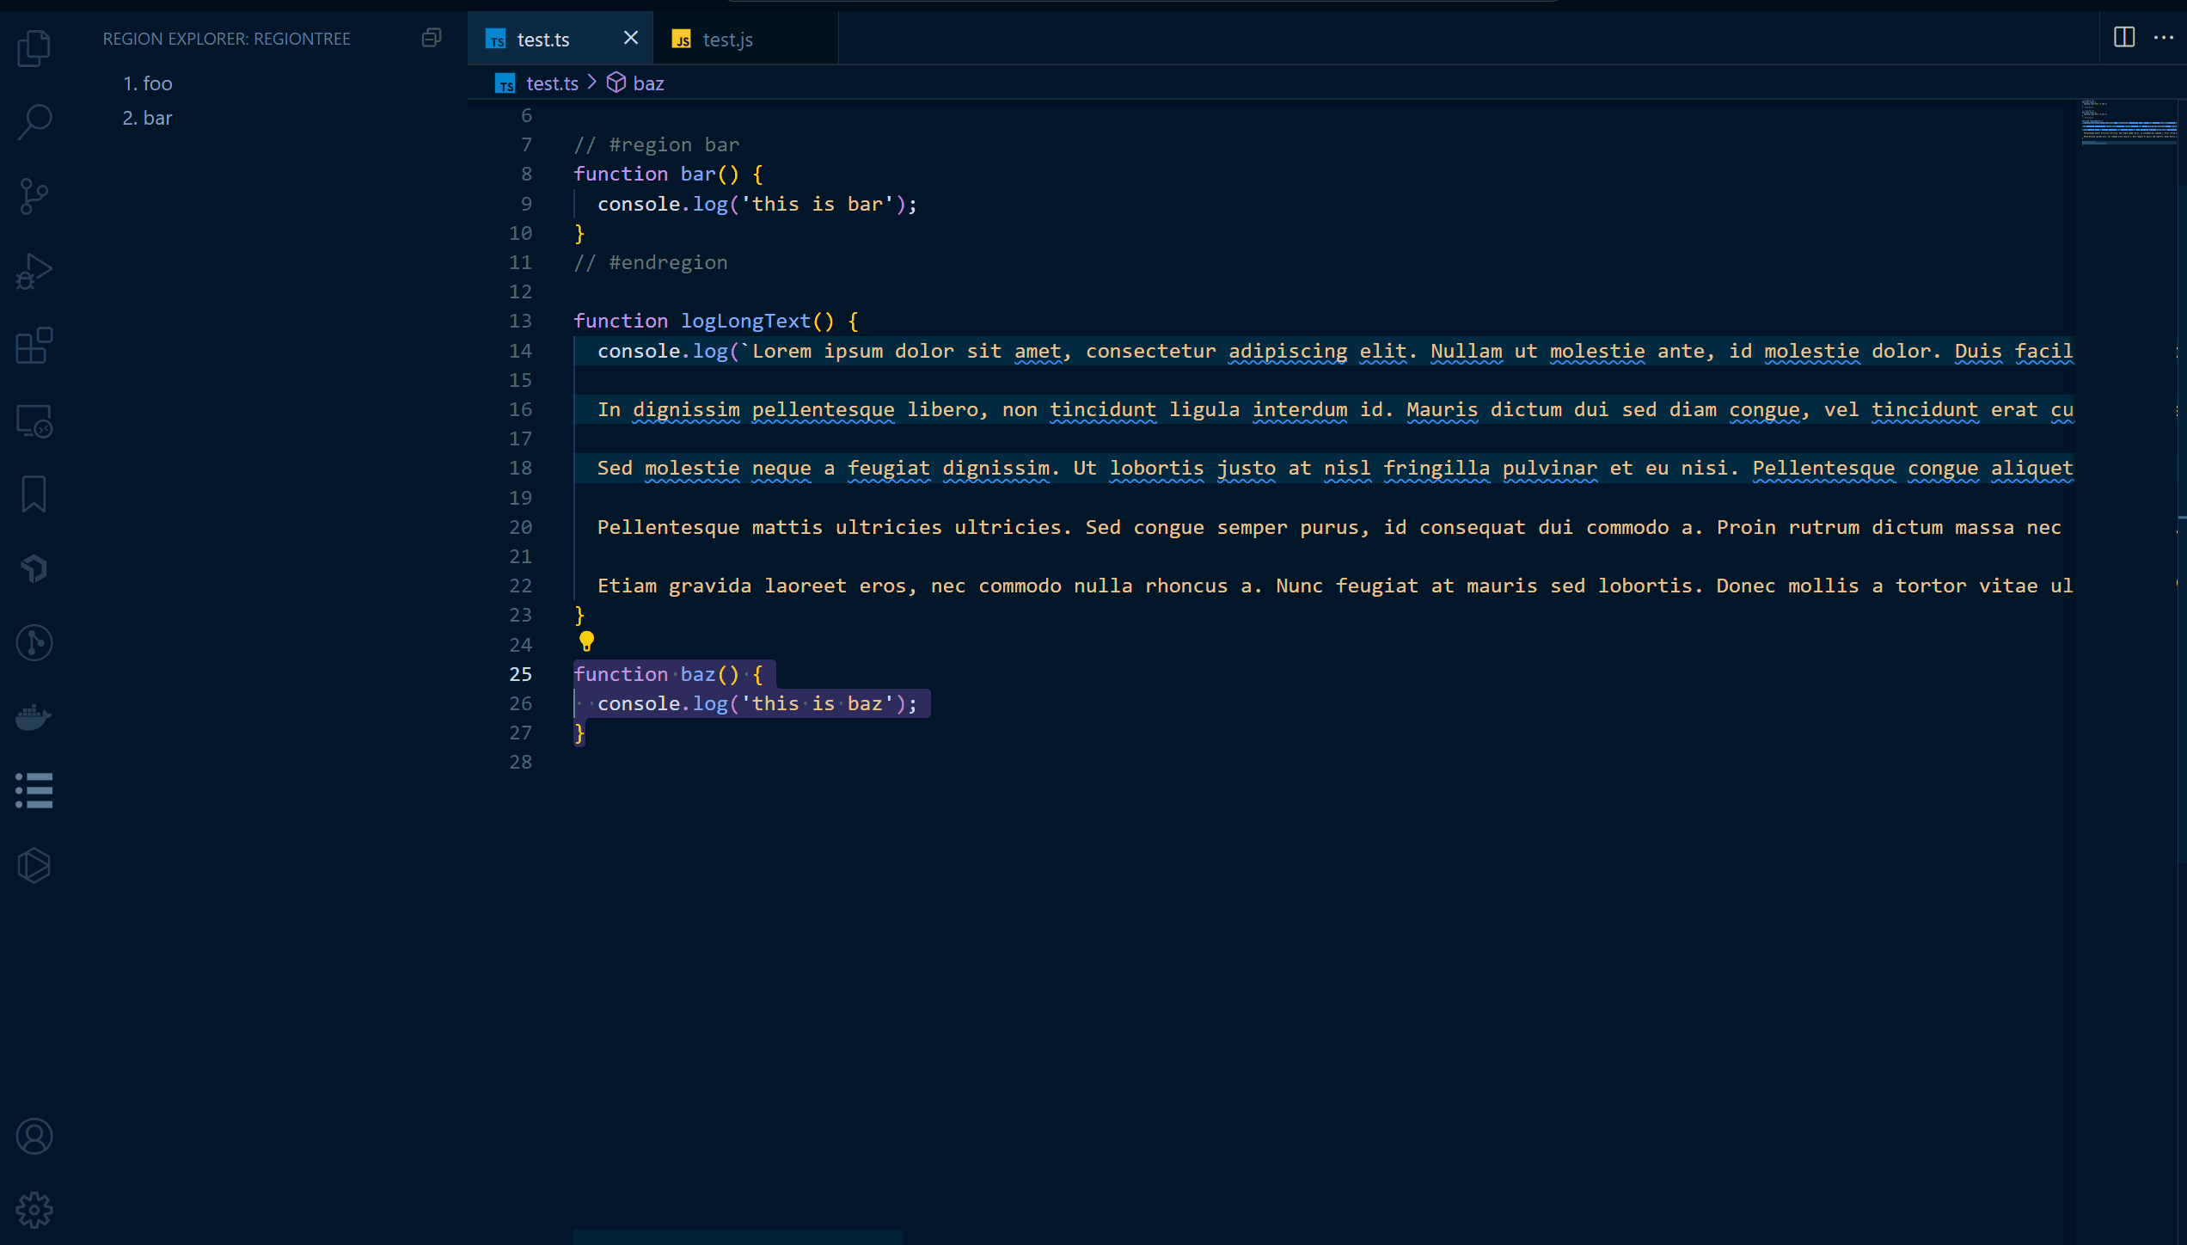Open the Bookmarks view icon
This screenshot has width=2187, height=1245.
click(34, 494)
